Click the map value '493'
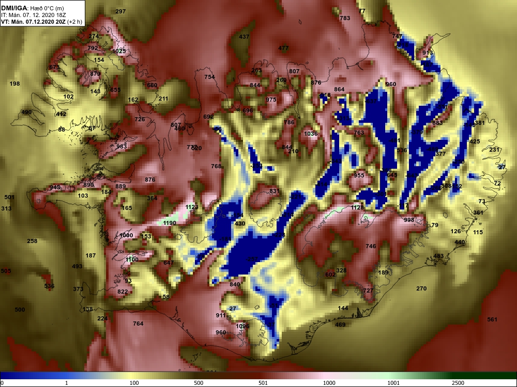 (77, 266)
